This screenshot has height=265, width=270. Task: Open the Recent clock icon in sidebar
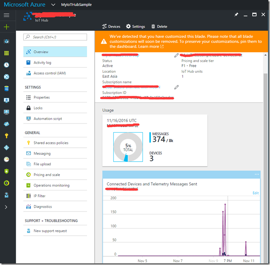(7, 65)
